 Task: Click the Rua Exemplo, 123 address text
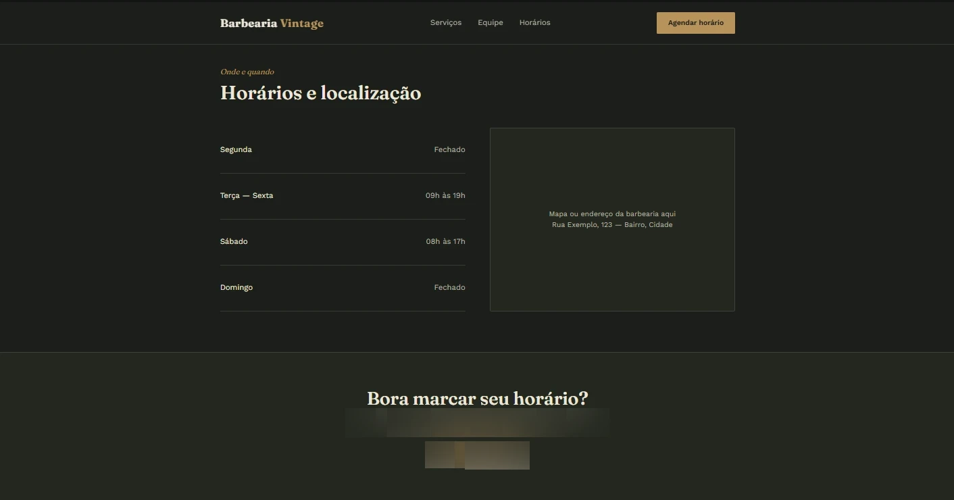coord(612,225)
